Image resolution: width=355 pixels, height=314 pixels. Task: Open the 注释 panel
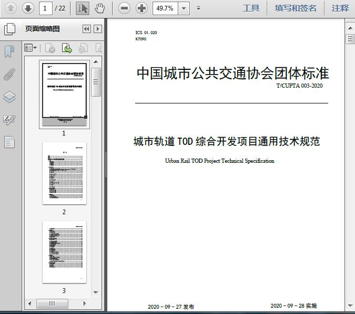(x=340, y=8)
